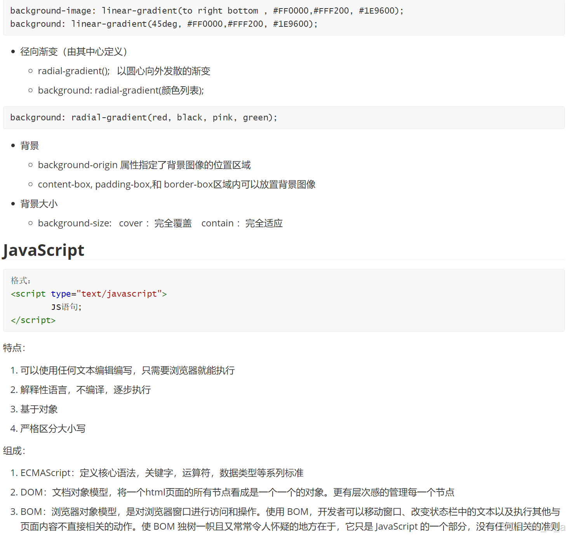Select the background-origin bullet point
The width and height of the screenshot is (567, 537).
pos(144,165)
